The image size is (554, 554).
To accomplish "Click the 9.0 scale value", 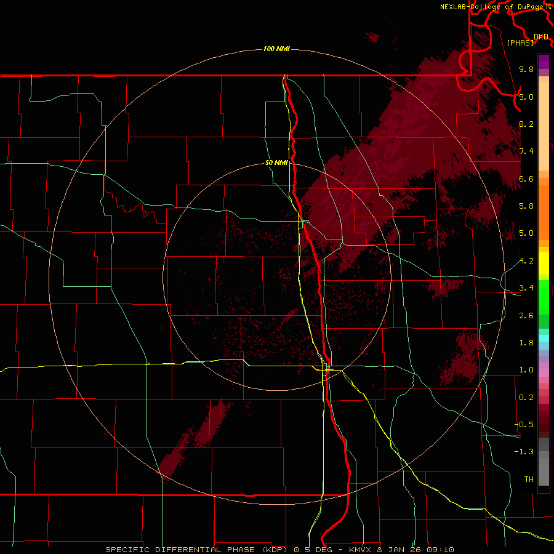I will click(x=526, y=97).
